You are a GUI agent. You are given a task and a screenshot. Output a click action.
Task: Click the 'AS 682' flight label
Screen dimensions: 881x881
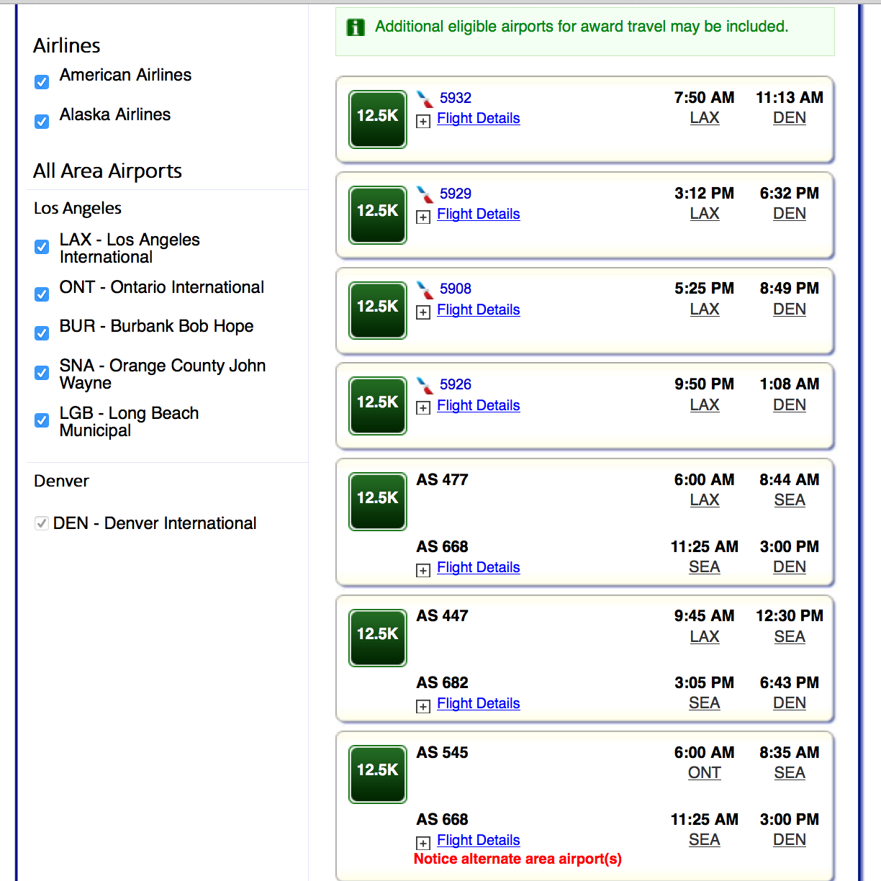click(x=442, y=683)
